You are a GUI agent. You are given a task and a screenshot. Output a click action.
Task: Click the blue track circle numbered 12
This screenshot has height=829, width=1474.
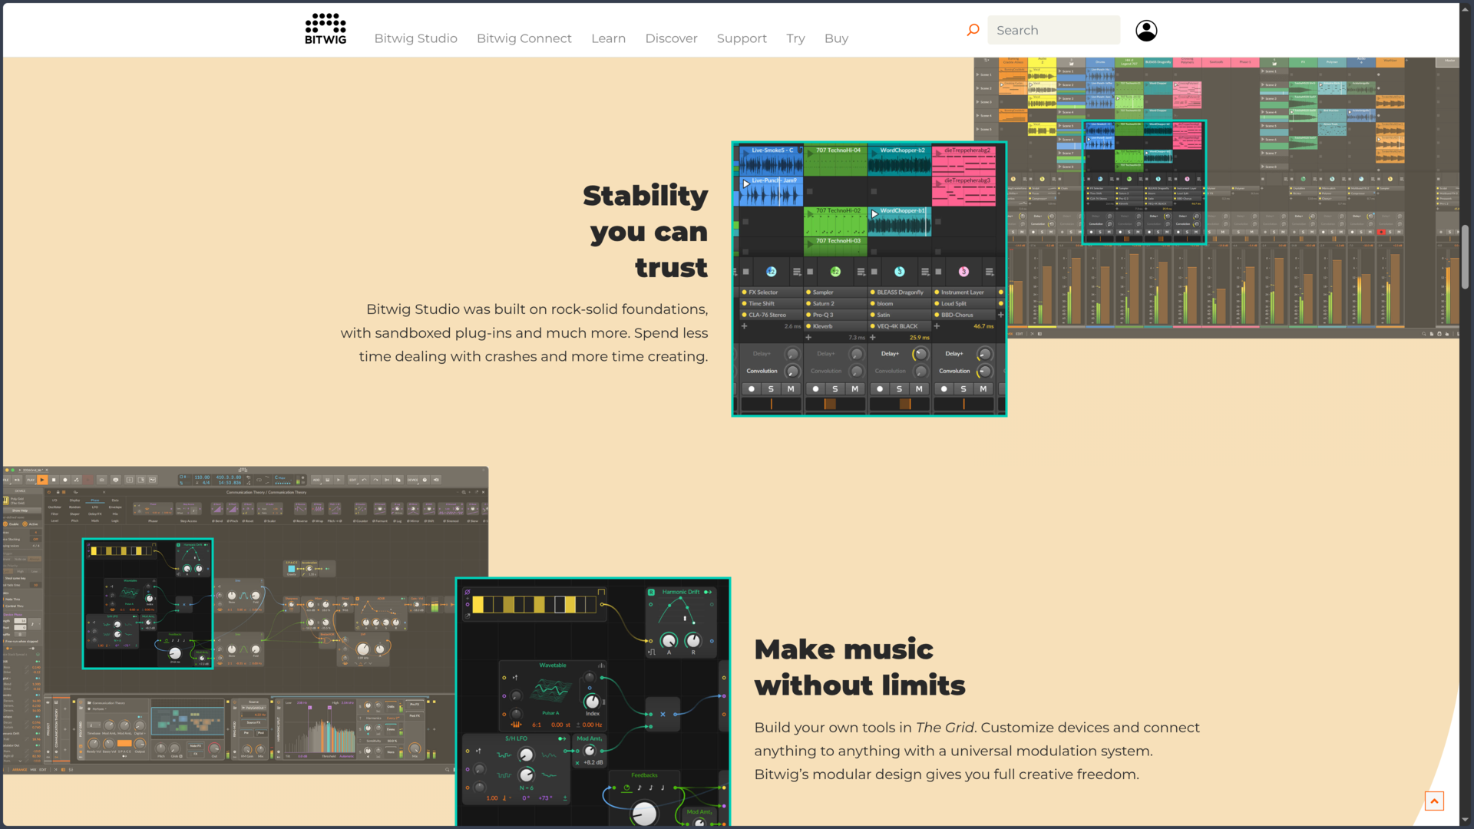coord(771,272)
